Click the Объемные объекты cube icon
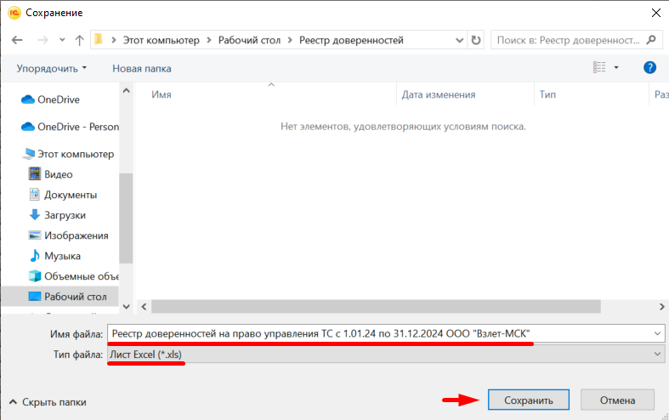This screenshot has width=669, height=420. pyautogui.click(x=35, y=276)
